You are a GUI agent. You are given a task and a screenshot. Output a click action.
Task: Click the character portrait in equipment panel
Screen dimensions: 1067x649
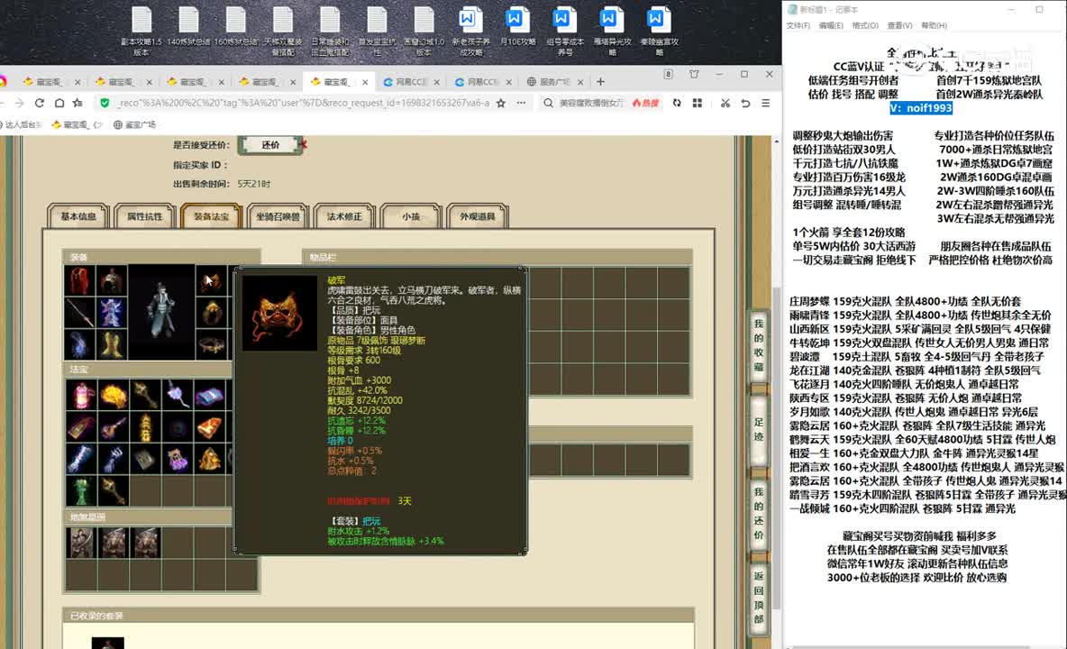[x=161, y=312]
